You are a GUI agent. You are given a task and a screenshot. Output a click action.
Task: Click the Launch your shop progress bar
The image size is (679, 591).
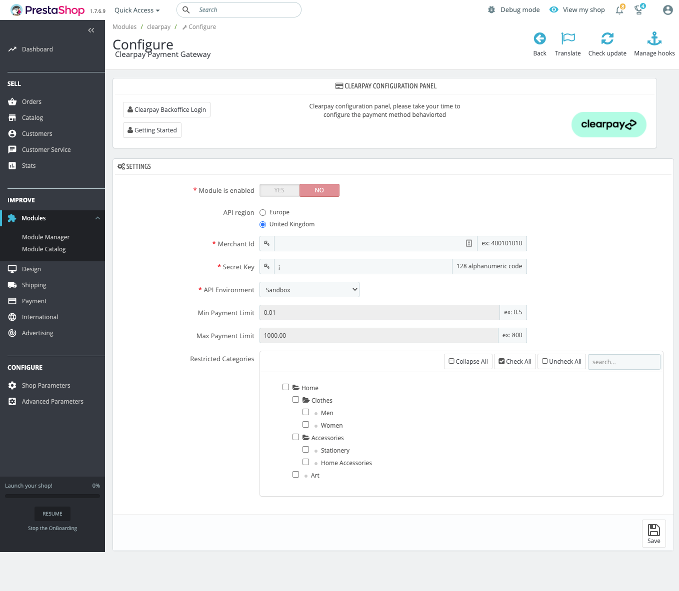[x=52, y=496]
